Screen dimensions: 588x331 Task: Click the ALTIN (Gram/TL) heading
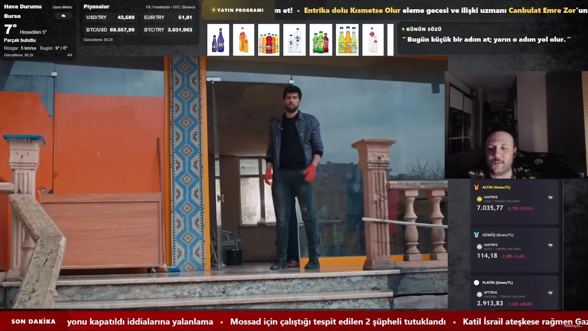pyautogui.click(x=496, y=187)
